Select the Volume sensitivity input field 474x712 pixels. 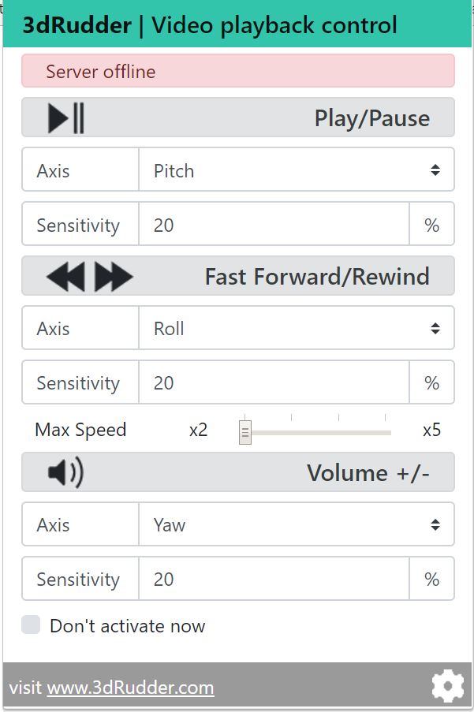click(274, 579)
